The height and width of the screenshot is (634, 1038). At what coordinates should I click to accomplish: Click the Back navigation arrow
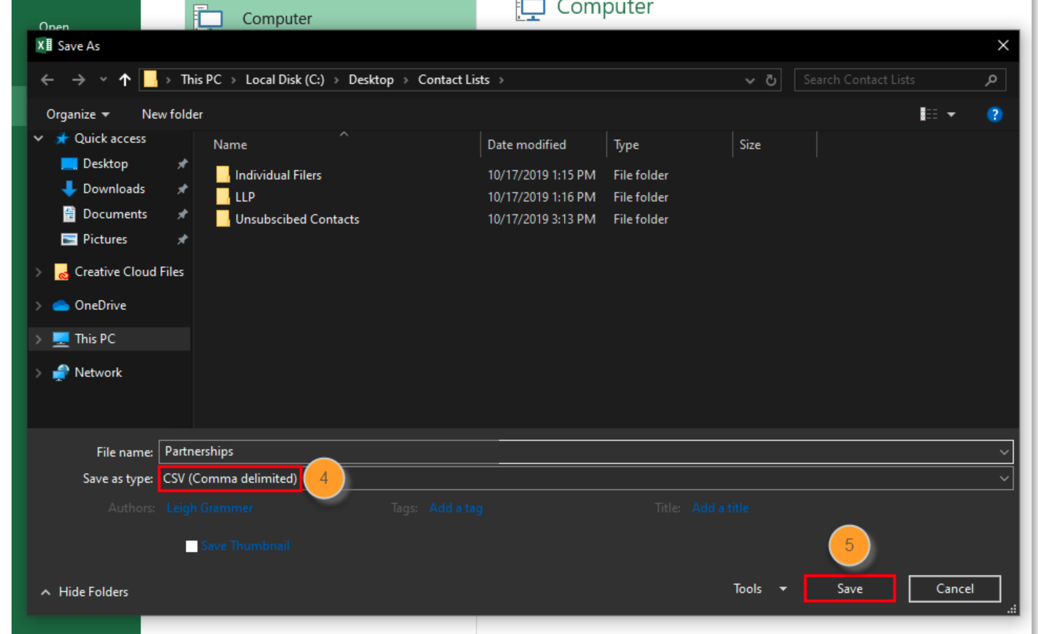click(47, 80)
